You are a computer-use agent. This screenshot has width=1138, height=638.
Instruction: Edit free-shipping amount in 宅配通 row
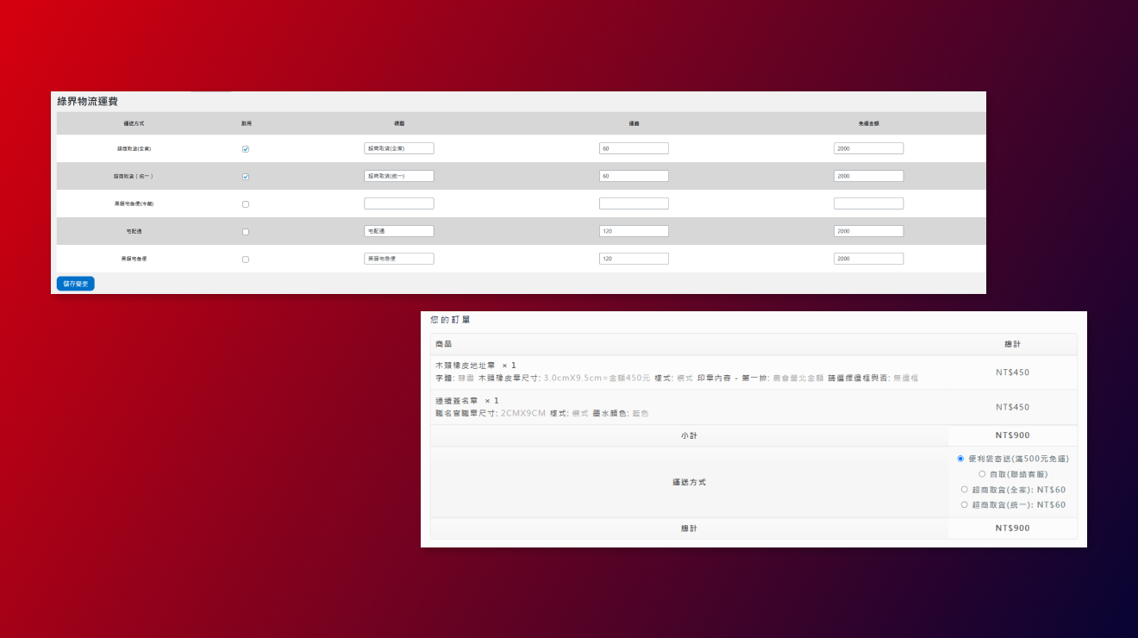(869, 231)
